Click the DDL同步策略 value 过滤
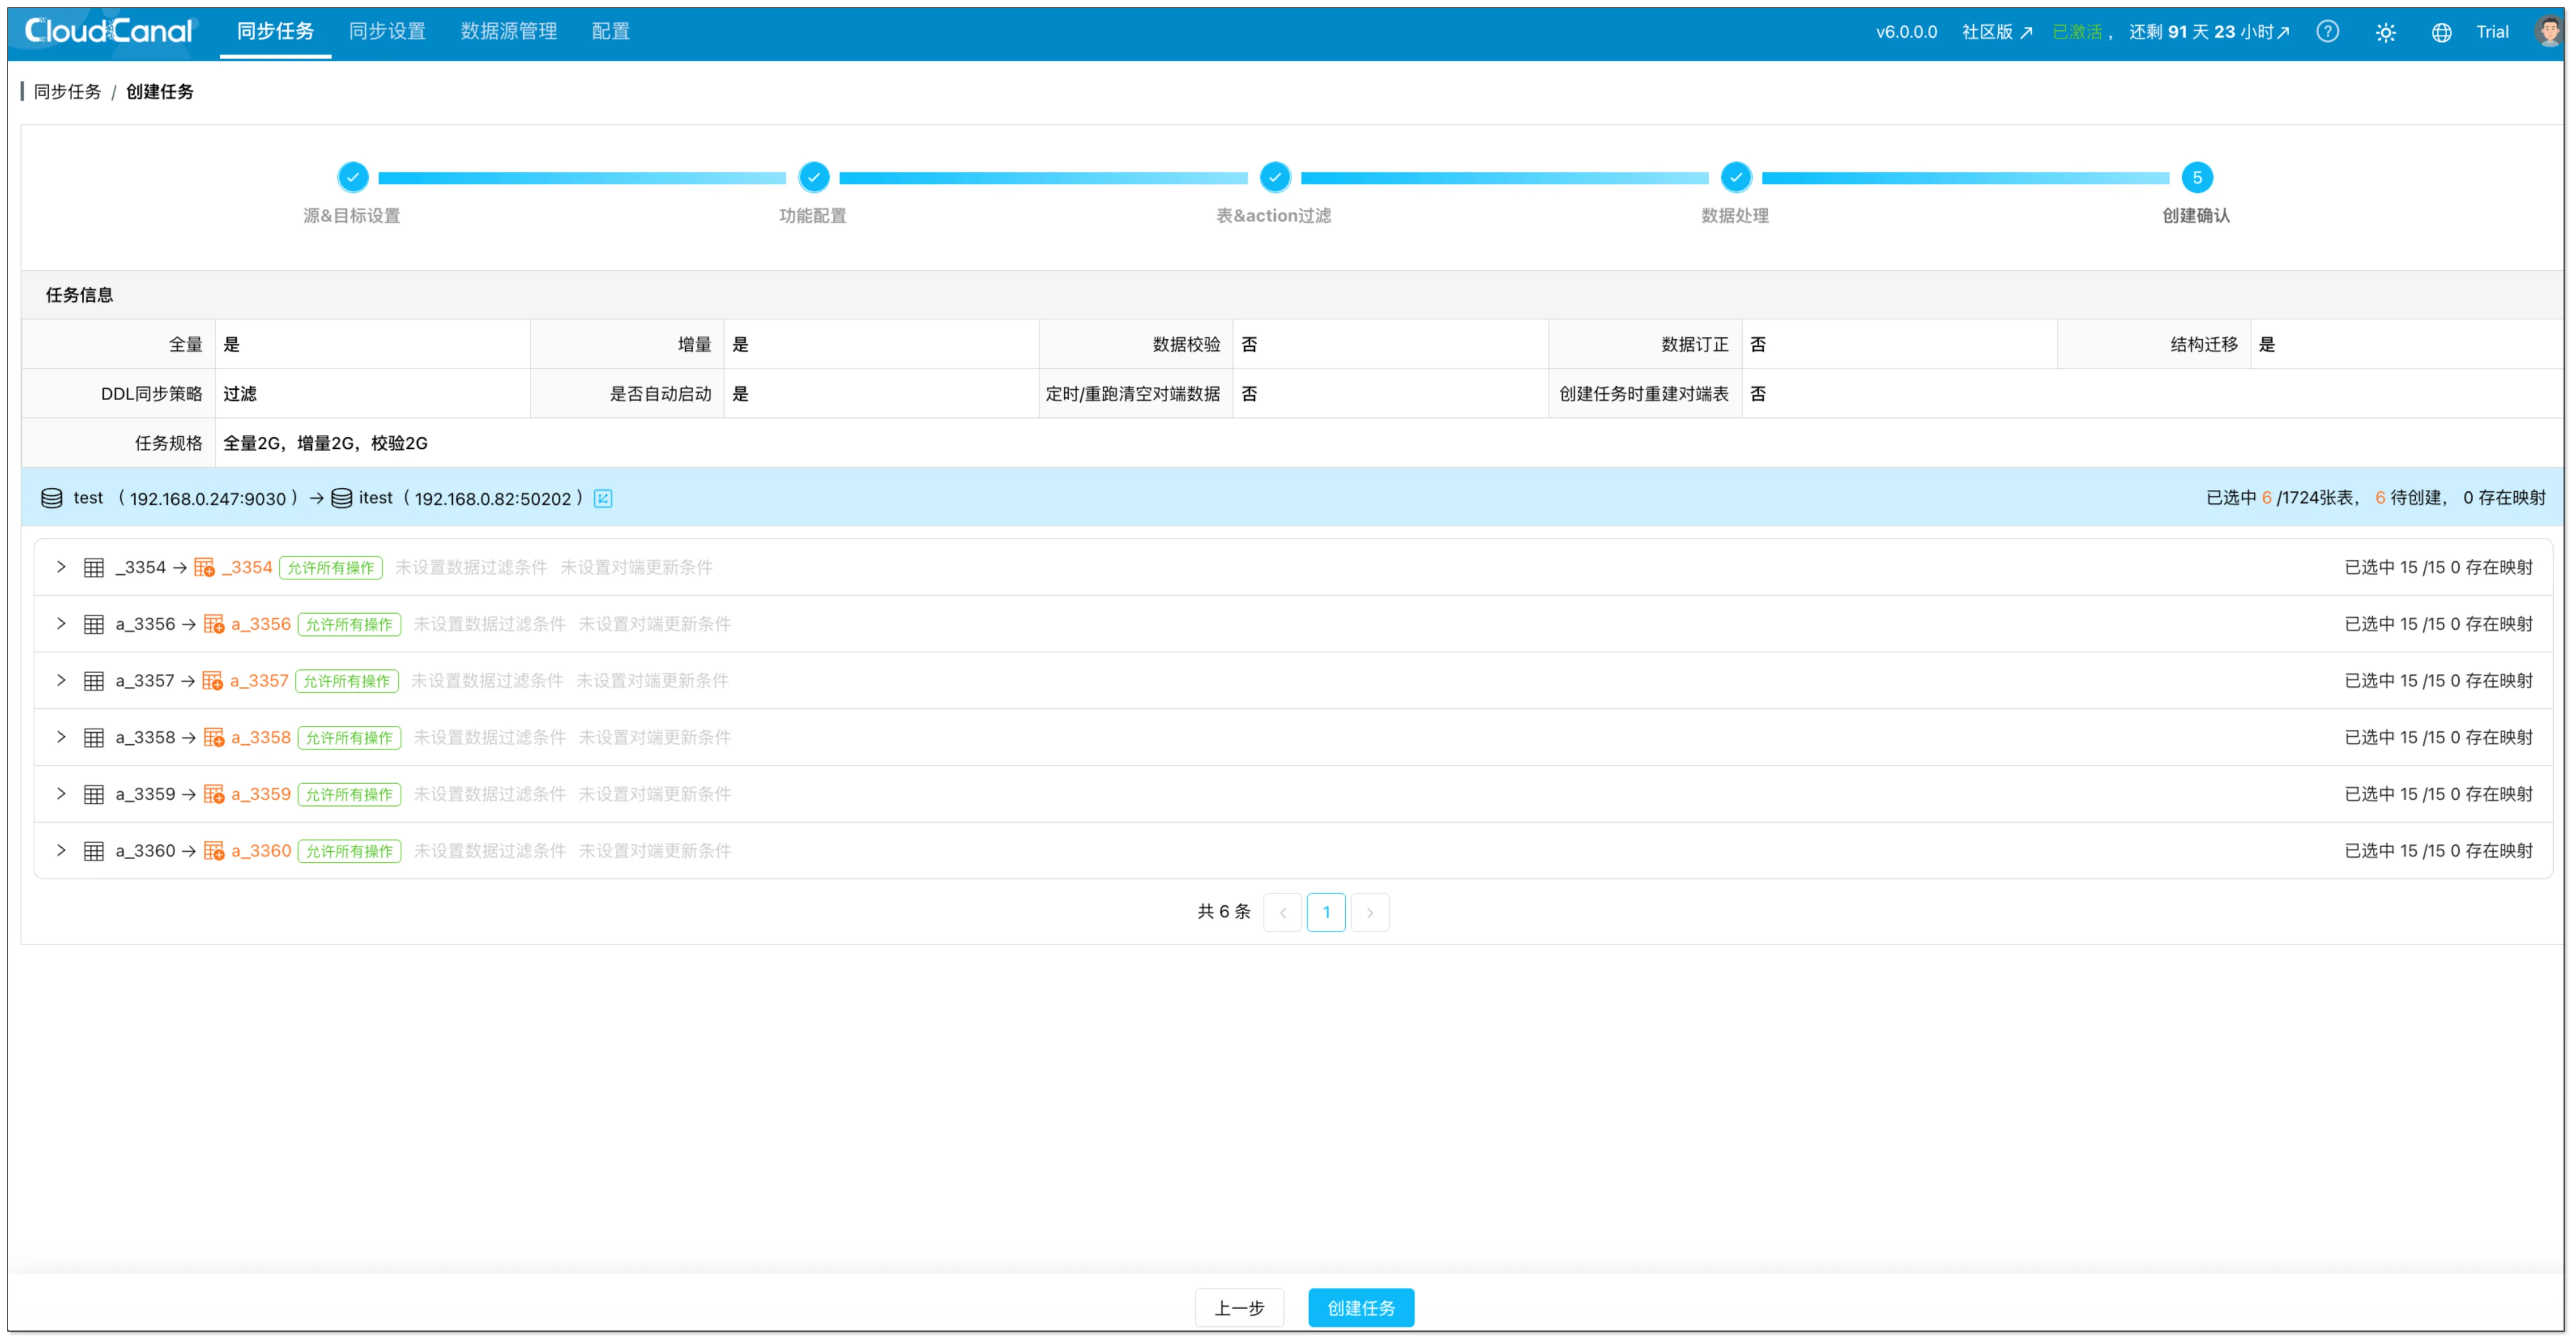 pos(240,394)
